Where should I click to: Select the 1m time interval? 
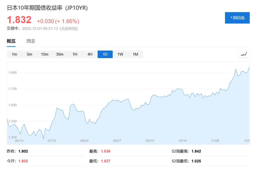click(x=14, y=54)
